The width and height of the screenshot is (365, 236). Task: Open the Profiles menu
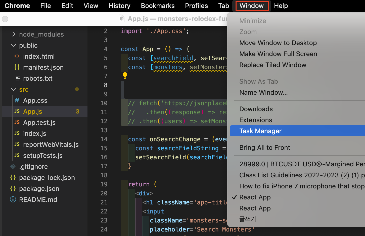pyautogui.click(x=196, y=6)
